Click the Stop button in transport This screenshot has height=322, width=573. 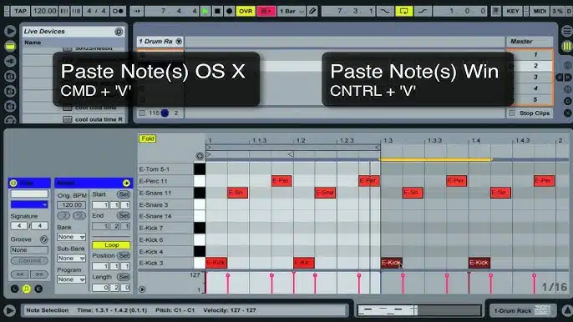(x=217, y=11)
